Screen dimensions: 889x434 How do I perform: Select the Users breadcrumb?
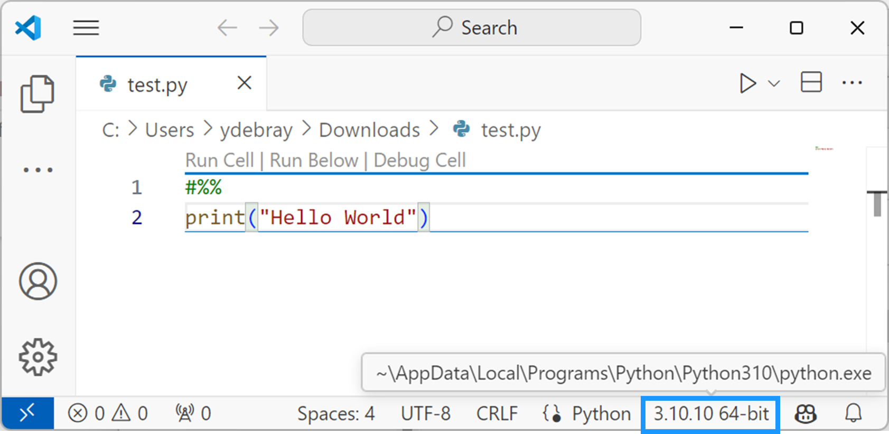(170, 130)
